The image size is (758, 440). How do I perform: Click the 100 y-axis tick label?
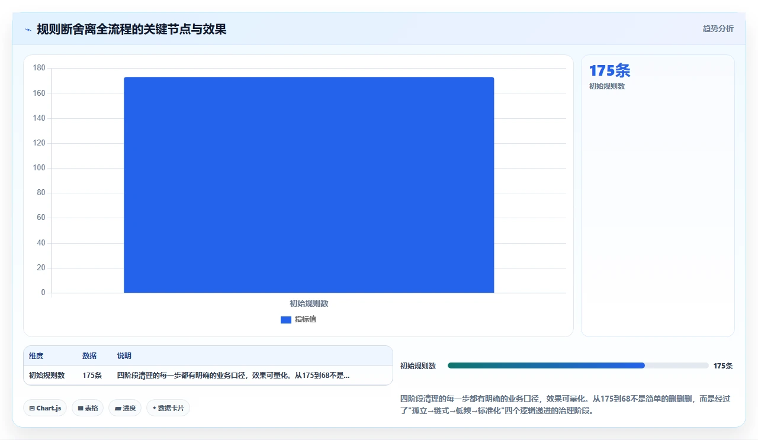click(x=39, y=168)
